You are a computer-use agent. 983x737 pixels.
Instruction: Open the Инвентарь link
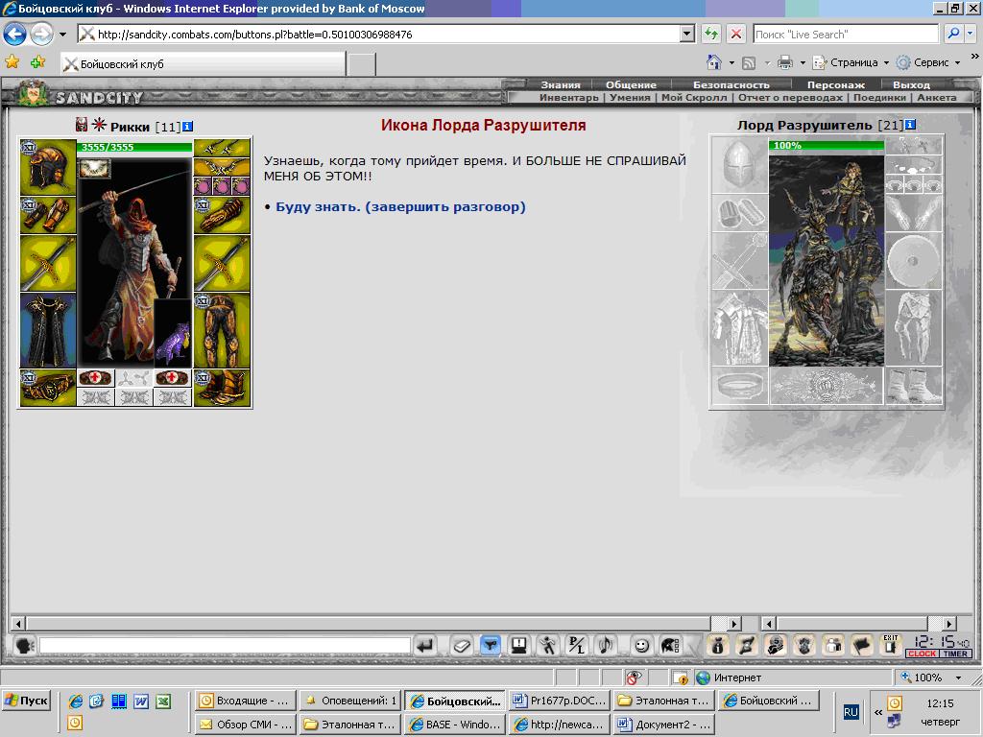pyautogui.click(x=568, y=98)
